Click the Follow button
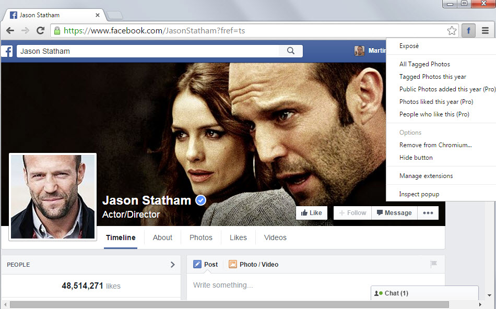Viewport: 496px width, 309px height. point(352,213)
